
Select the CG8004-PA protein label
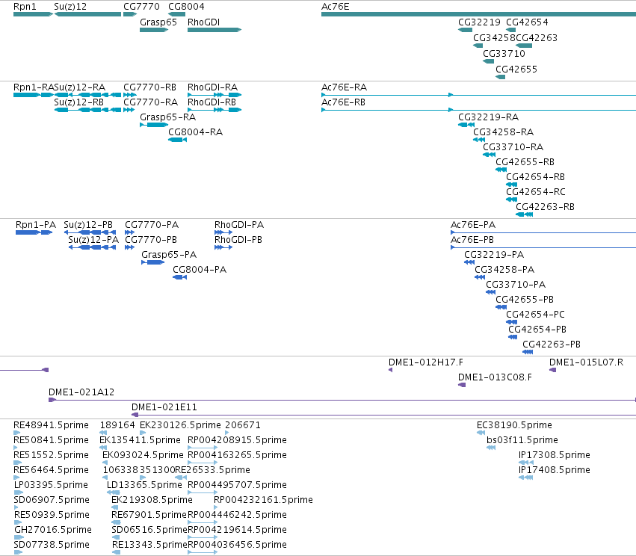(200, 270)
